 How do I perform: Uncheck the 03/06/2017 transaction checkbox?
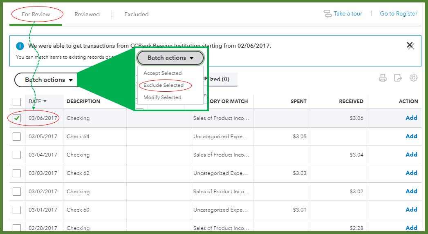click(x=17, y=118)
